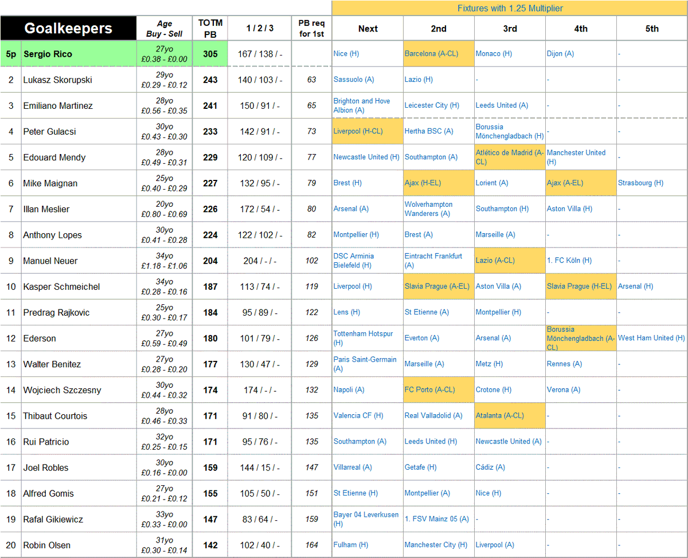Select player Sergio Rico
The image size is (688, 558).
47,54
